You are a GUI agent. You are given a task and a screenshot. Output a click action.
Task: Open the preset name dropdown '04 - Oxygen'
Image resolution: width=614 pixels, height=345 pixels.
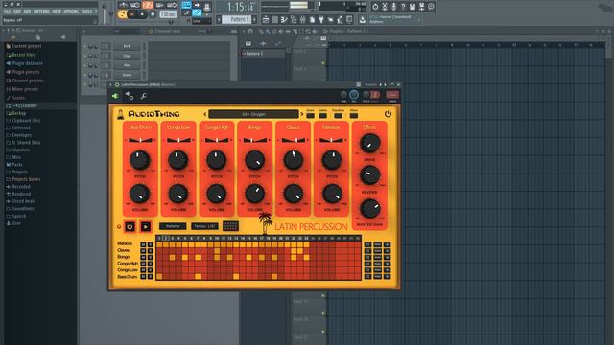tap(253, 114)
